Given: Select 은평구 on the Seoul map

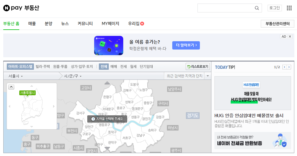Looking at the screenshot, I should [108, 97].
